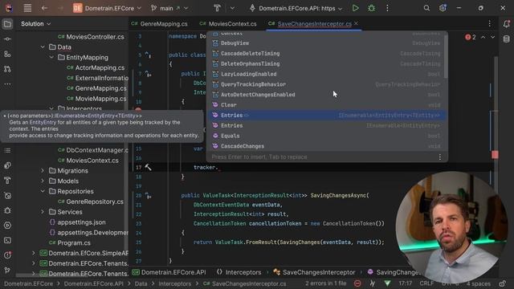Go to next error arrow
The image size is (514, 289).
(x=492, y=38)
